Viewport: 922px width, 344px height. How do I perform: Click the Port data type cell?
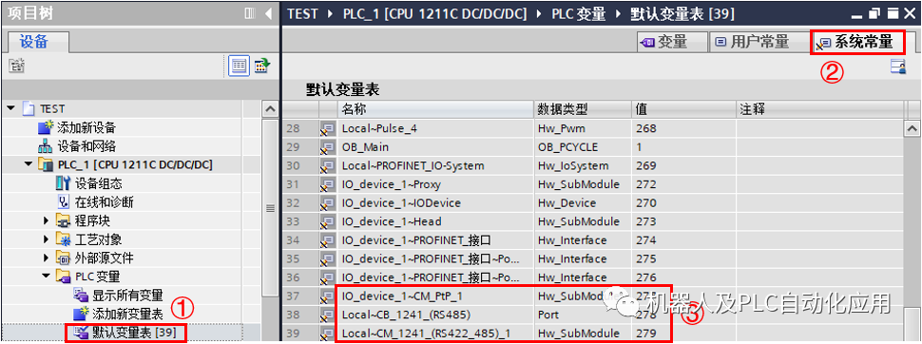583,315
